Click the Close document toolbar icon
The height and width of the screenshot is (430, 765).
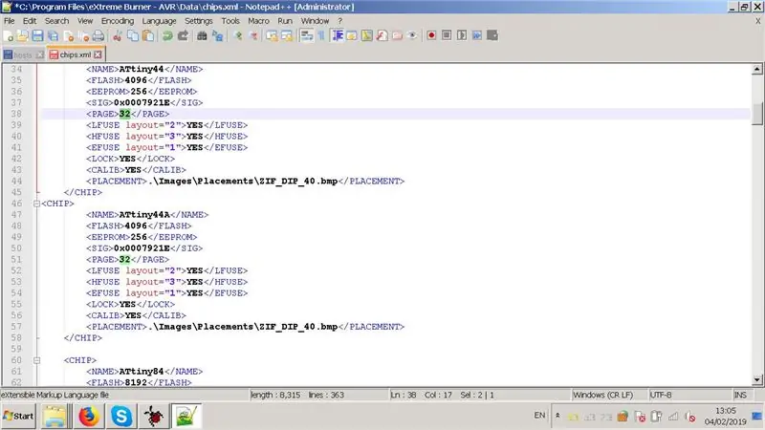[68, 35]
